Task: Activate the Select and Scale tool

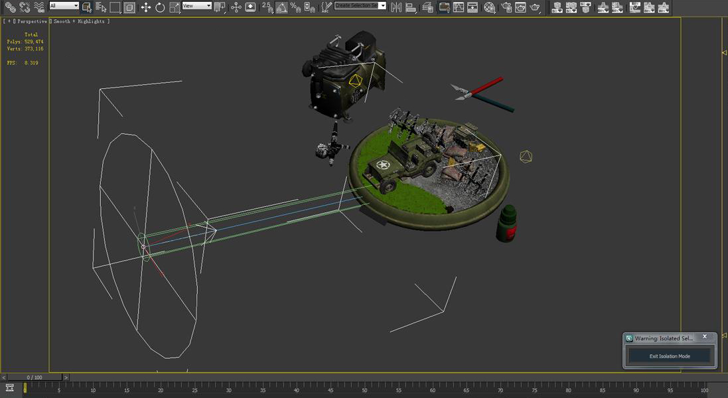Action: click(x=175, y=7)
